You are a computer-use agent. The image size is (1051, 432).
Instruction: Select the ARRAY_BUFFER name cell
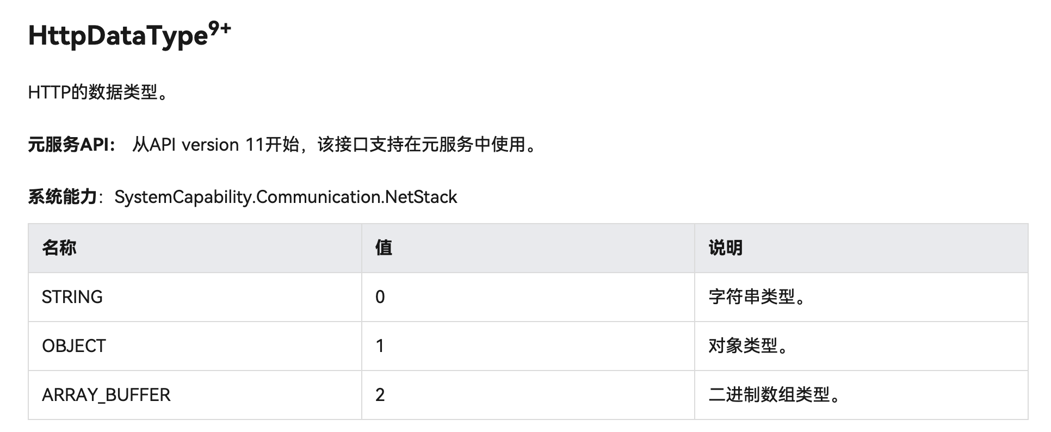tap(106, 395)
